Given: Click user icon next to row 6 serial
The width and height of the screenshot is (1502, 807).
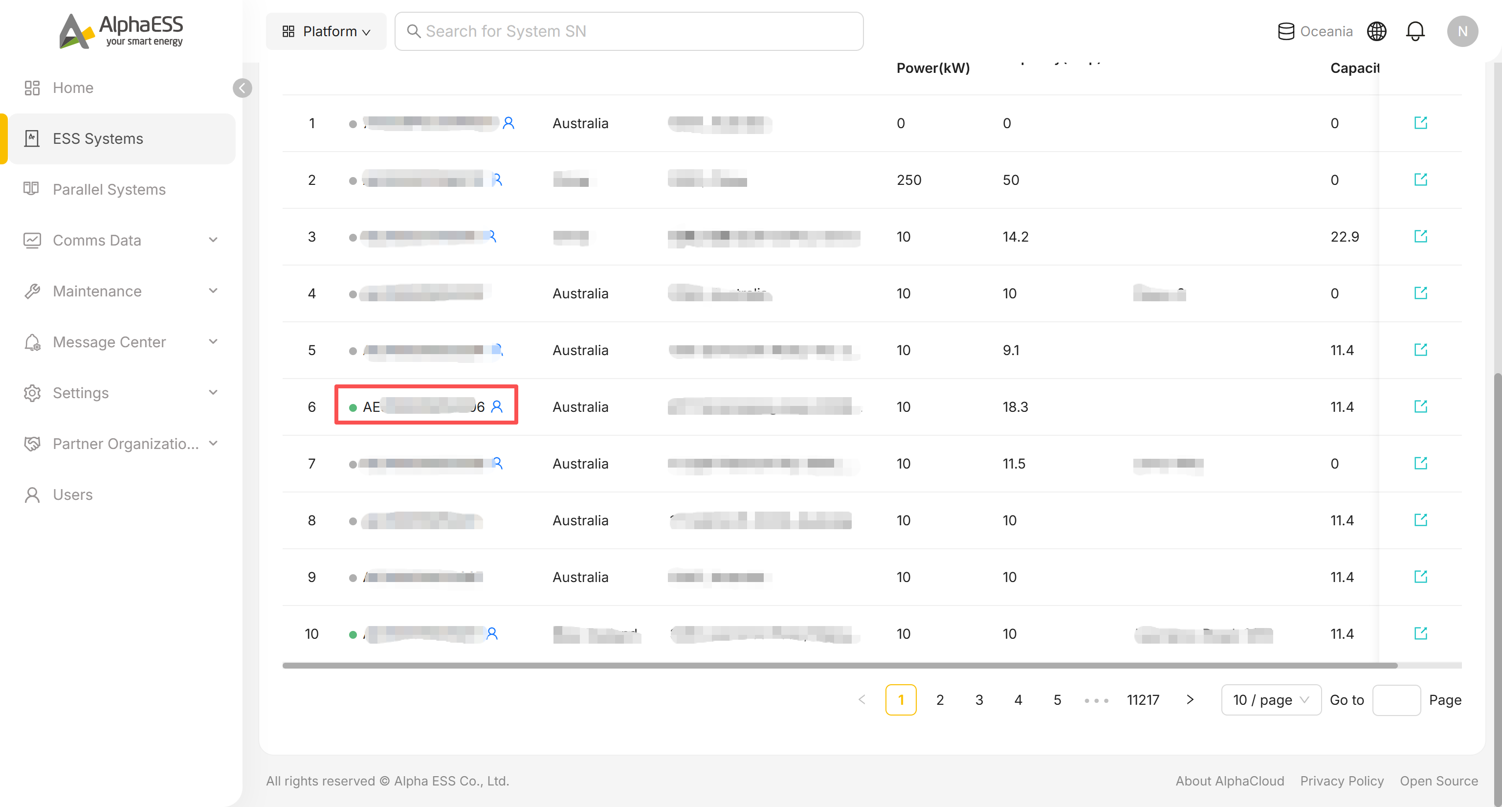Looking at the screenshot, I should click(x=497, y=406).
